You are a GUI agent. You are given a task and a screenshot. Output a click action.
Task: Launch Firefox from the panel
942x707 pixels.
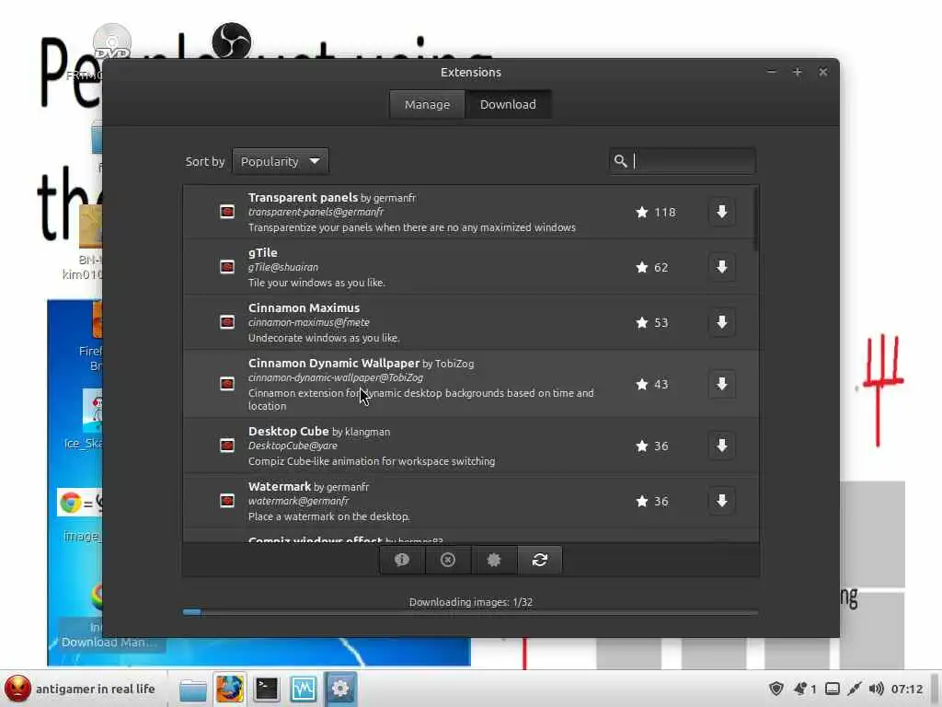(x=229, y=689)
